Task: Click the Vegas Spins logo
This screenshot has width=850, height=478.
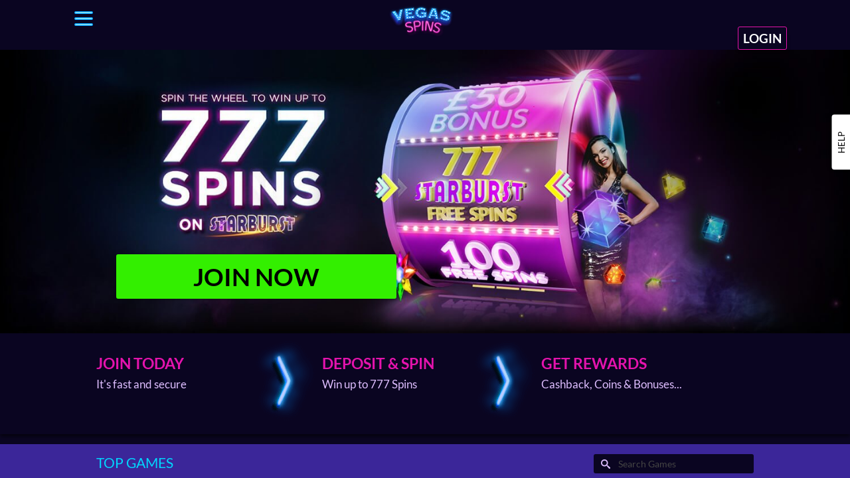Action: (x=421, y=20)
